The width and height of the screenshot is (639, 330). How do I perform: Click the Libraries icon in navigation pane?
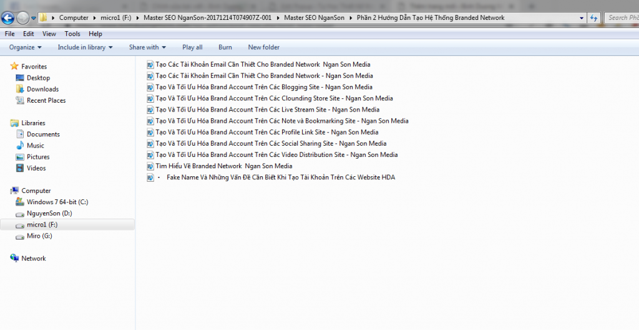tap(14, 123)
